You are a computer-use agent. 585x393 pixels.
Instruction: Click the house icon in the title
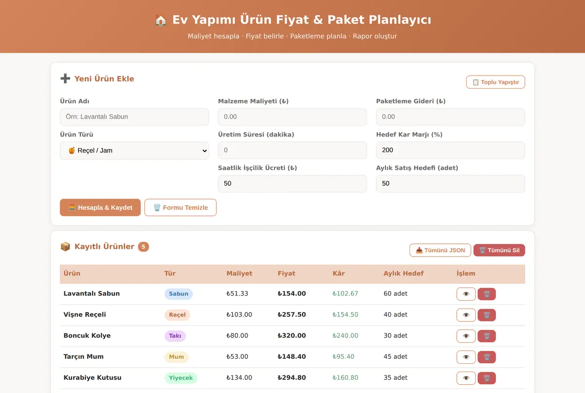click(161, 20)
